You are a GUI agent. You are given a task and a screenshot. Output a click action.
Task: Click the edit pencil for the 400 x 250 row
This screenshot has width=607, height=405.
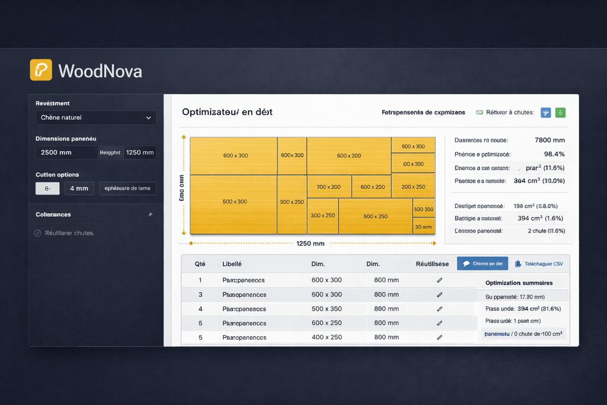[439, 337]
